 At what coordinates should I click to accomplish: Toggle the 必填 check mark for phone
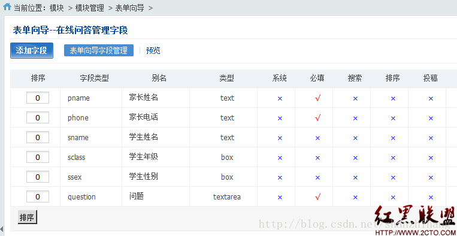(x=317, y=118)
